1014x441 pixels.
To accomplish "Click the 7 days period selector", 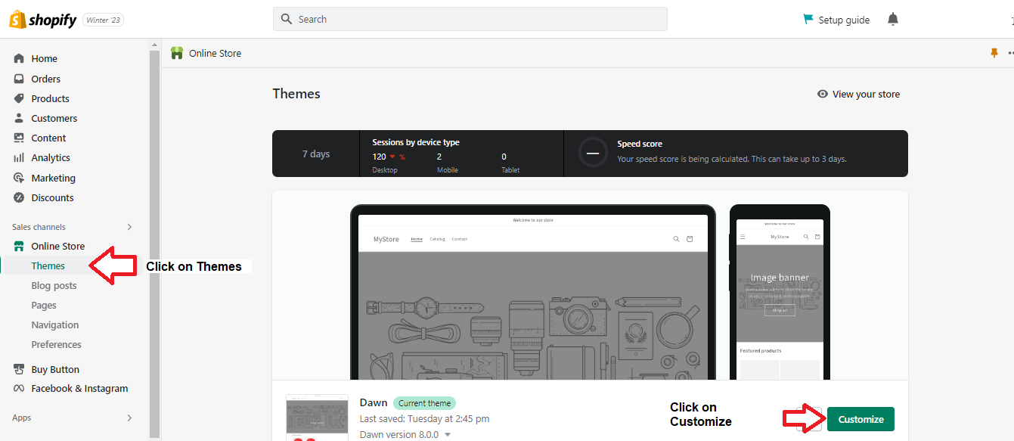I will click(316, 154).
